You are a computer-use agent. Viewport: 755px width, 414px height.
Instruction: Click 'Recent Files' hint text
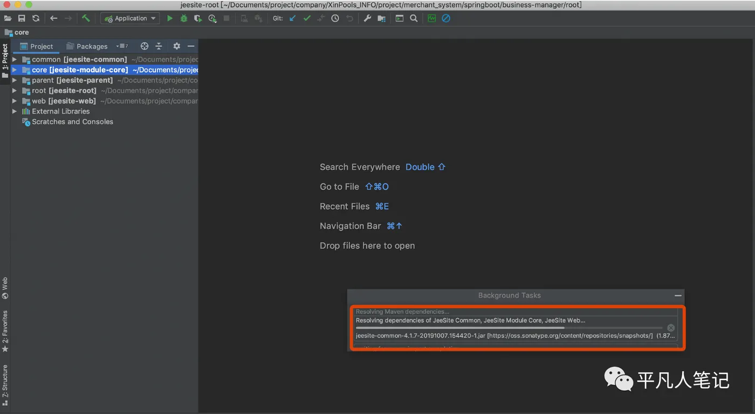pyautogui.click(x=345, y=206)
